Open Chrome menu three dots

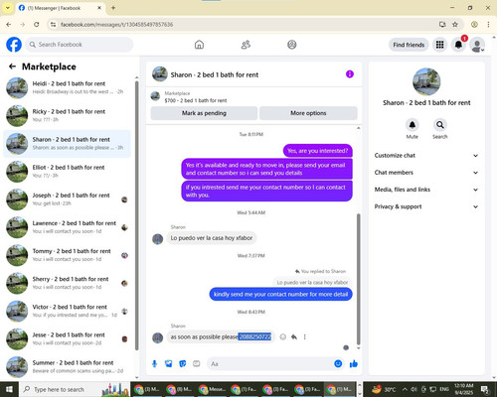click(488, 25)
